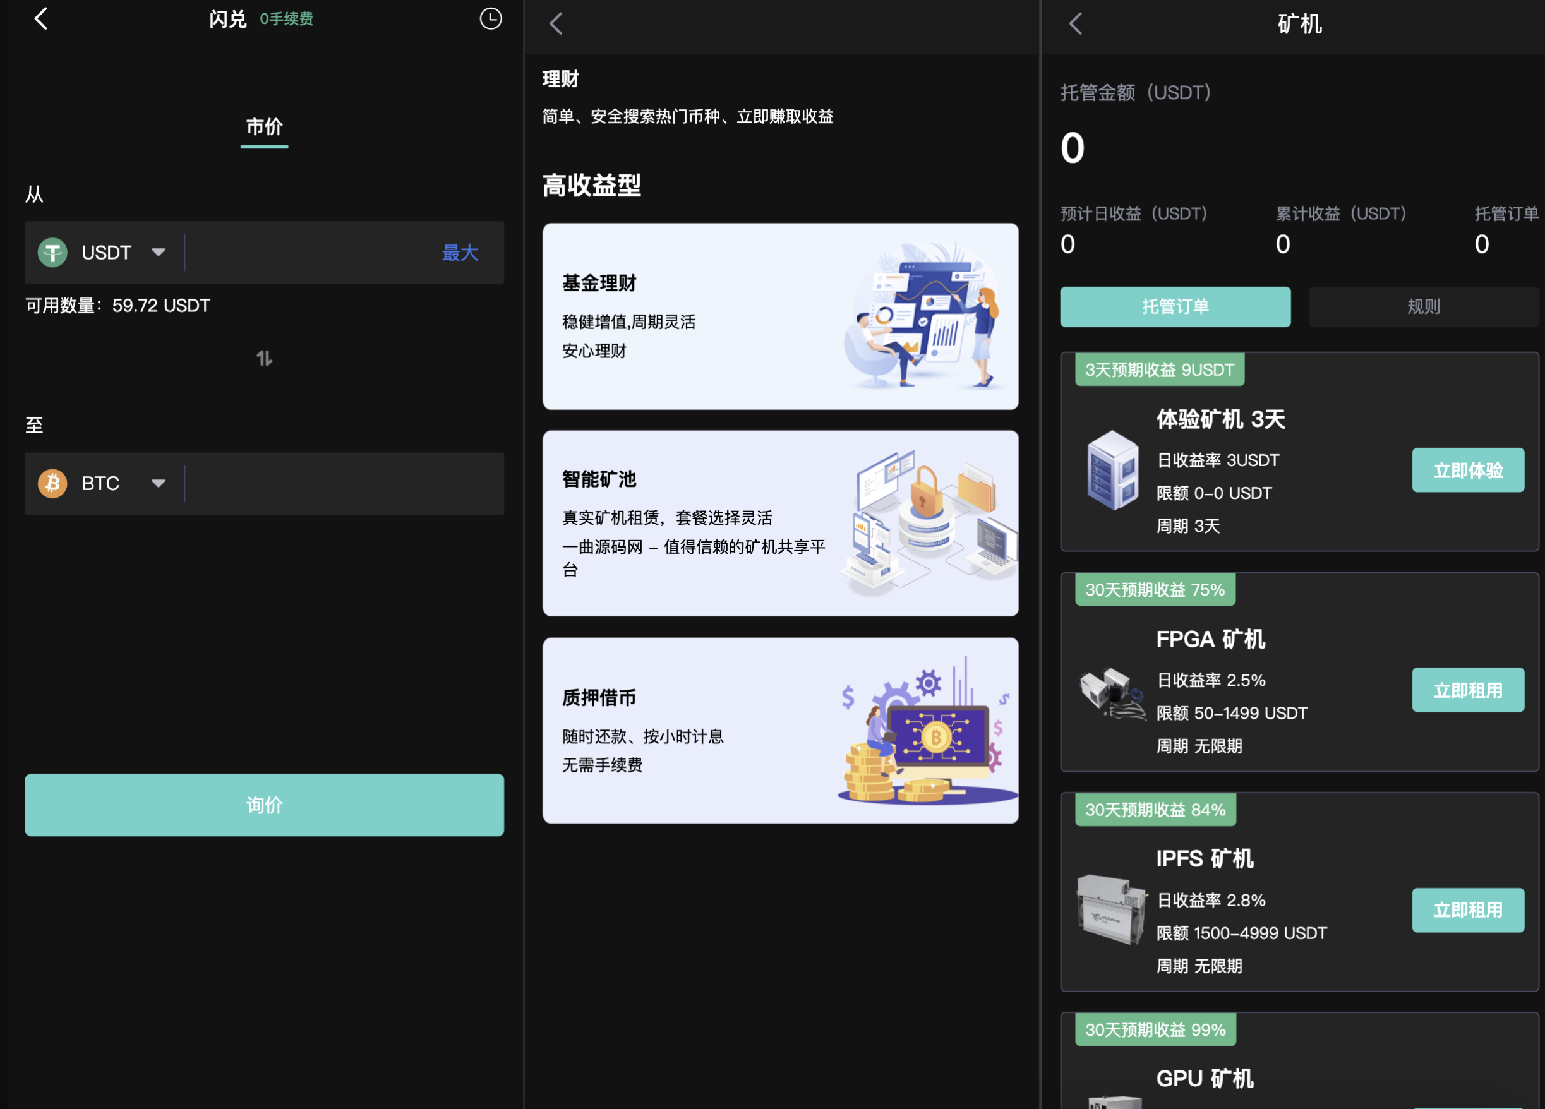The height and width of the screenshot is (1109, 1545).
Task: Click the BTC coin icon
Action: (x=52, y=484)
